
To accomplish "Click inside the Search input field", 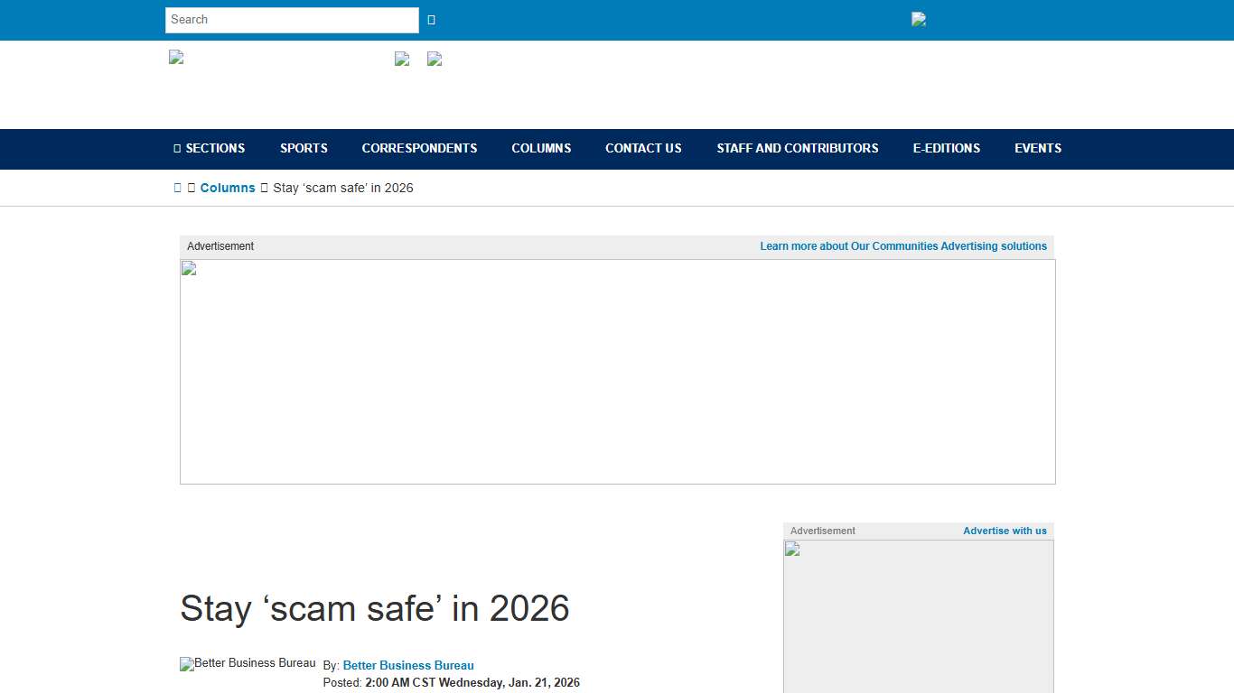I will 291,19.
